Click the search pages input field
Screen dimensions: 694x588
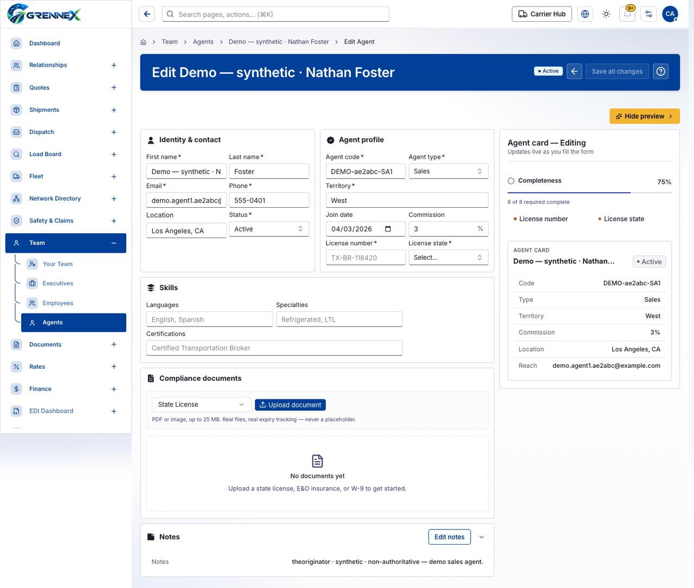pos(275,14)
